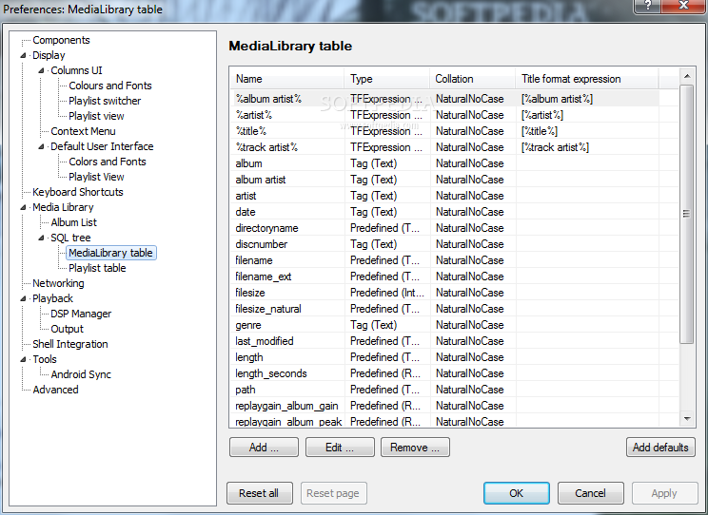This screenshot has width=708, height=515.
Task: Open the Playlist table page
Action: [97, 268]
